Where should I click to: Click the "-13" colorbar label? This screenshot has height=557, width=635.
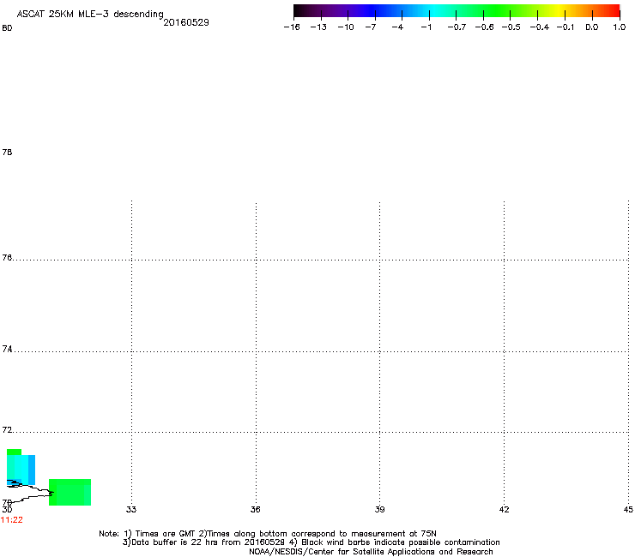pos(318,27)
